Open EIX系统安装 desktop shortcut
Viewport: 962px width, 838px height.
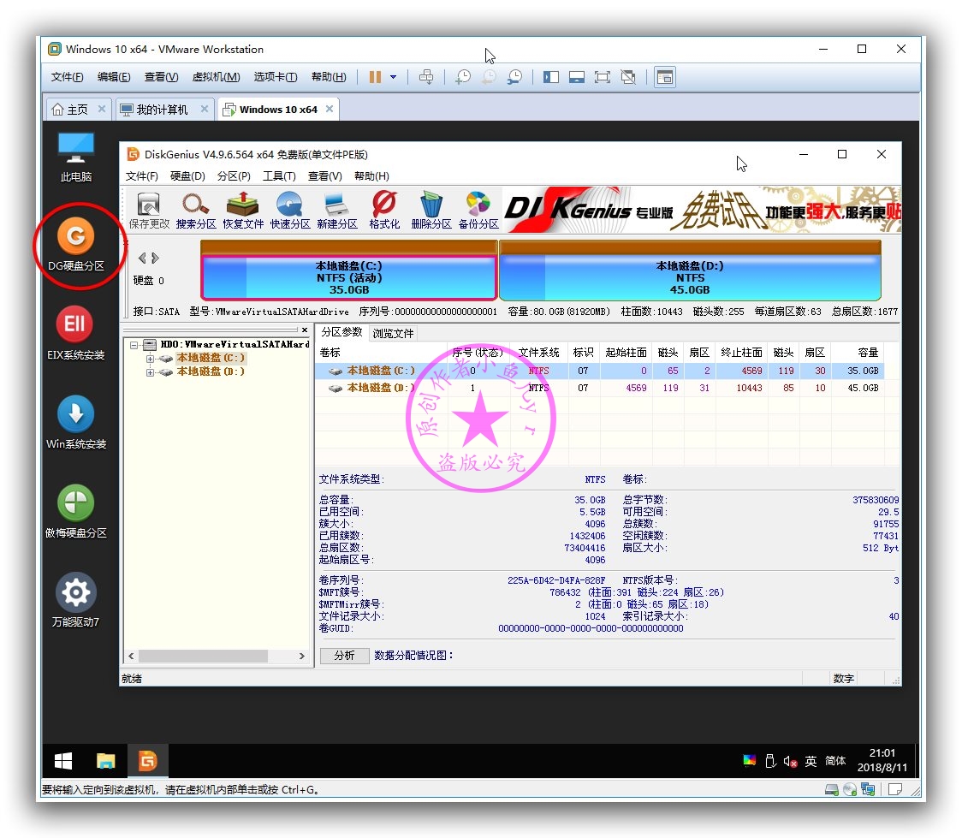pyautogui.click(x=75, y=333)
